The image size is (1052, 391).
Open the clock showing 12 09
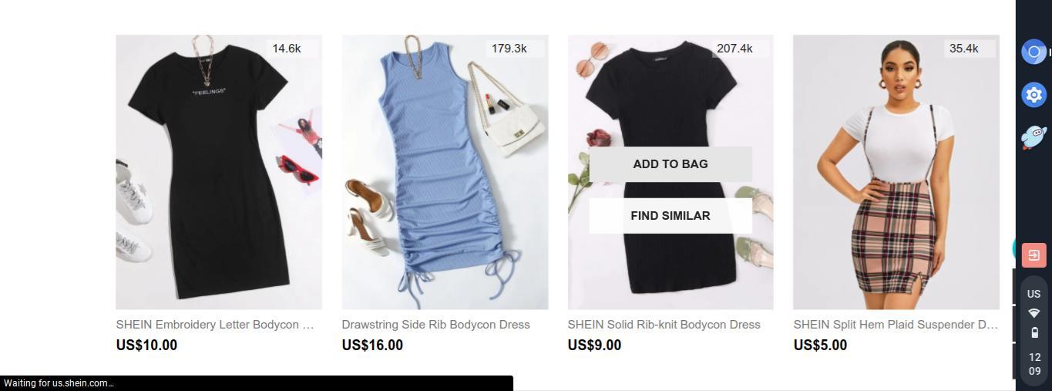tap(1034, 364)
